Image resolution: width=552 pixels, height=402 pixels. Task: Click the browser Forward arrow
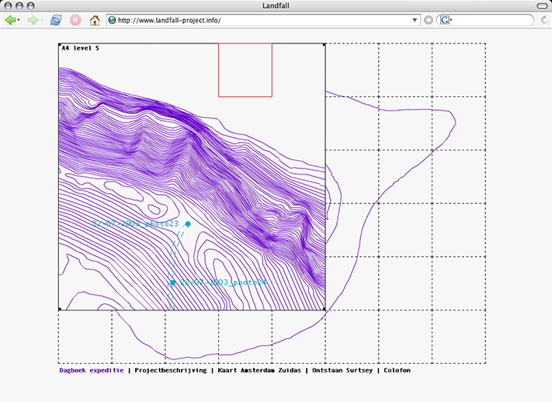(x=33, y=20)
